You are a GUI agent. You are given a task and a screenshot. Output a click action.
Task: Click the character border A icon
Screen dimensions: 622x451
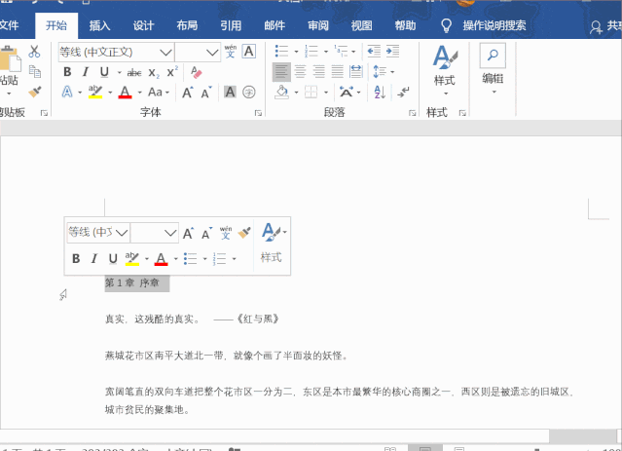point(249,52)
